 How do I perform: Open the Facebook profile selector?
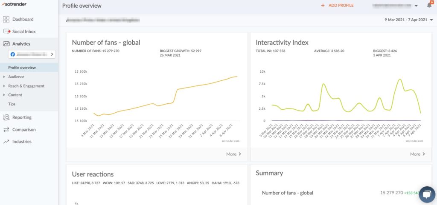coord(32,54)
